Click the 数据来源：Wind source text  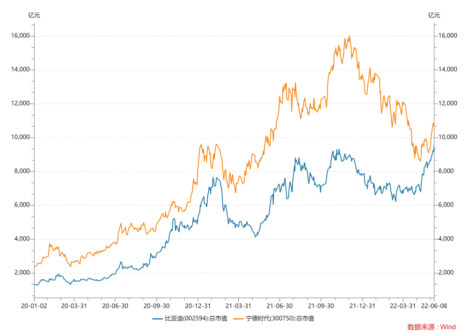coord(431,327)
